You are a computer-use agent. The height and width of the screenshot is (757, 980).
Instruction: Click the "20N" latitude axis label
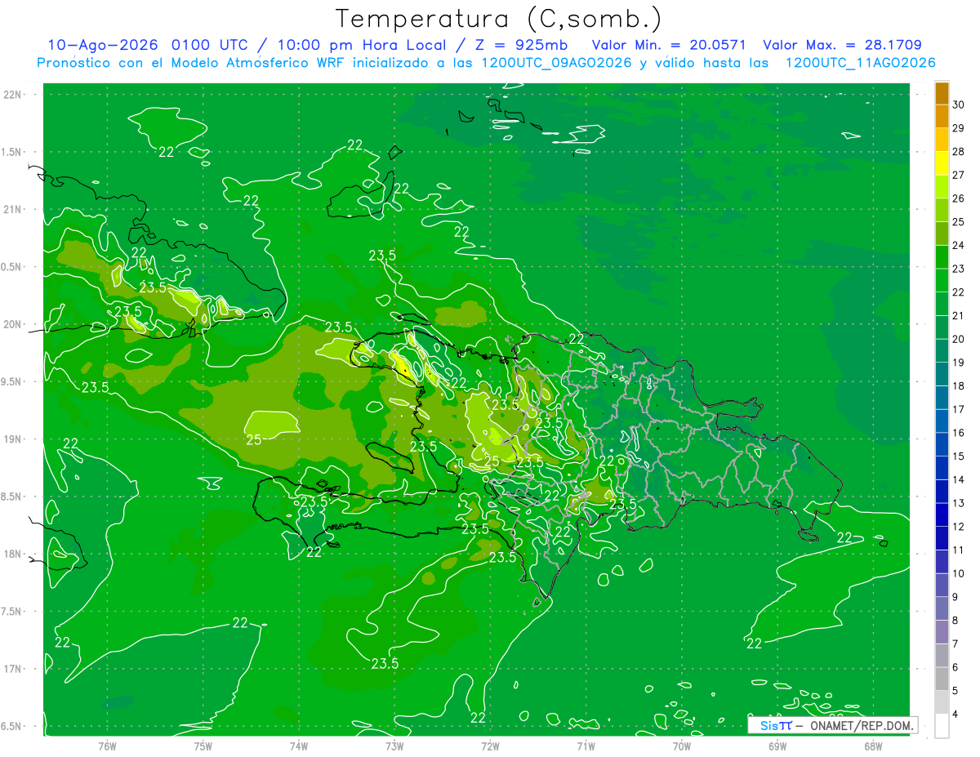tap(13, 324)
